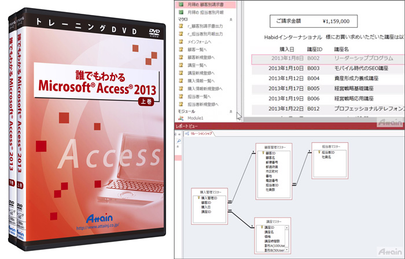Image resolution: width=405 pixels, height=259 pixels.
Task: Click the 顧客新規登録へ macro icon
Action: tap(181, 57)
